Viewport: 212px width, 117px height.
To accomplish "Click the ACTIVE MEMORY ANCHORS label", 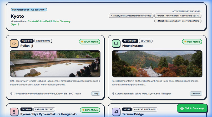I will click(186, 11).
